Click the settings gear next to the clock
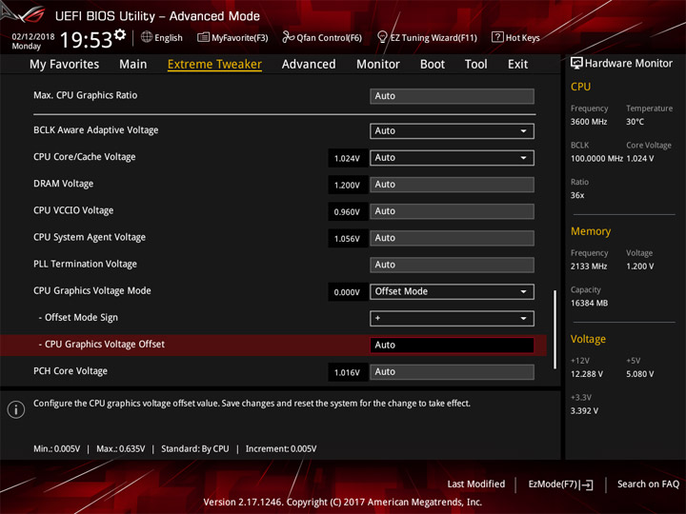686x514 pixels. (x=120, y=34)
